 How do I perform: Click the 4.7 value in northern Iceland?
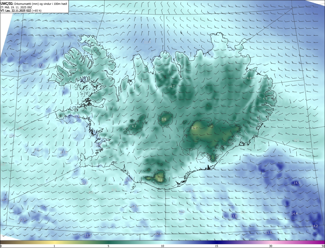[172, 86]
